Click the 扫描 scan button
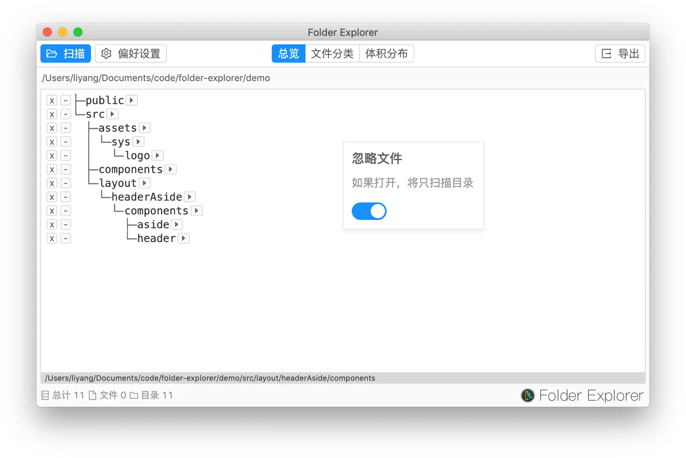Image resolution: width=686 pixels, height=458 pixels. point(66,53)
